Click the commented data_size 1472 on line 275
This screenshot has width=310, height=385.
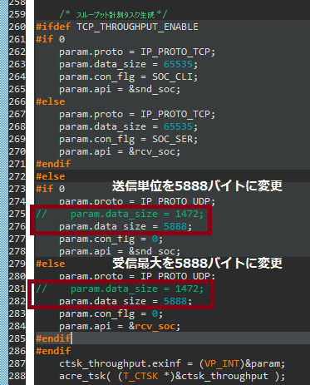(x=120, y=214)
